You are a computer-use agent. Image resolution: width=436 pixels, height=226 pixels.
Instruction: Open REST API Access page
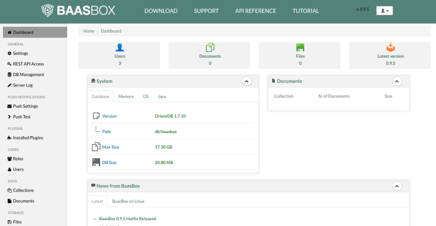(28, 64)
